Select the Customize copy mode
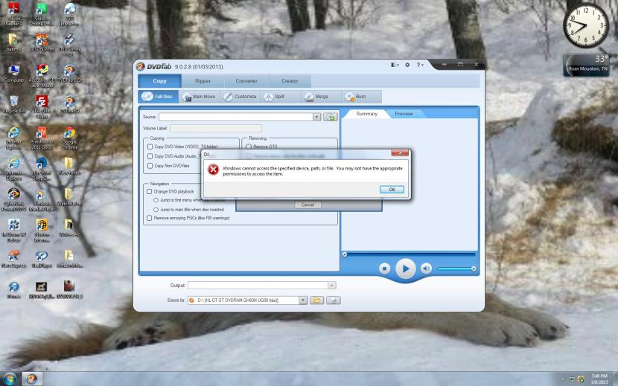This screenshot has width=618, height=386. [240, 97]
